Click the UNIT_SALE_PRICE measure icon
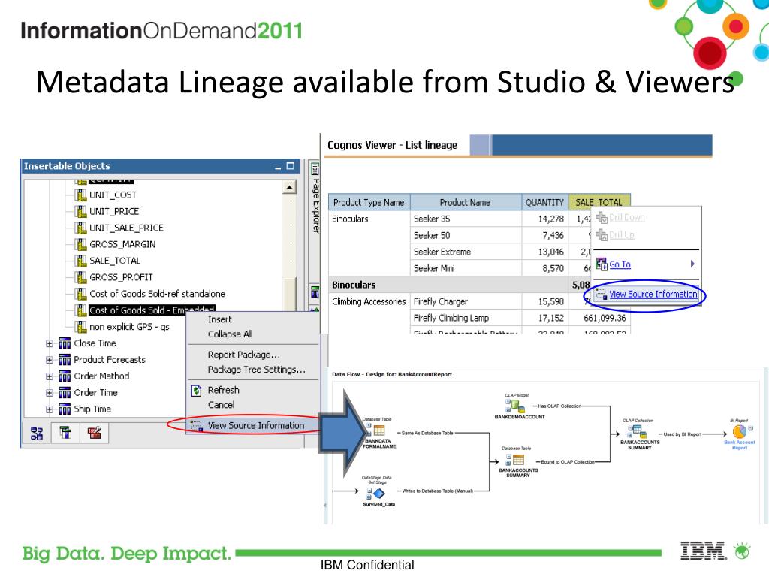This screenshot has height=577, width=769. [x=81, y=228]
